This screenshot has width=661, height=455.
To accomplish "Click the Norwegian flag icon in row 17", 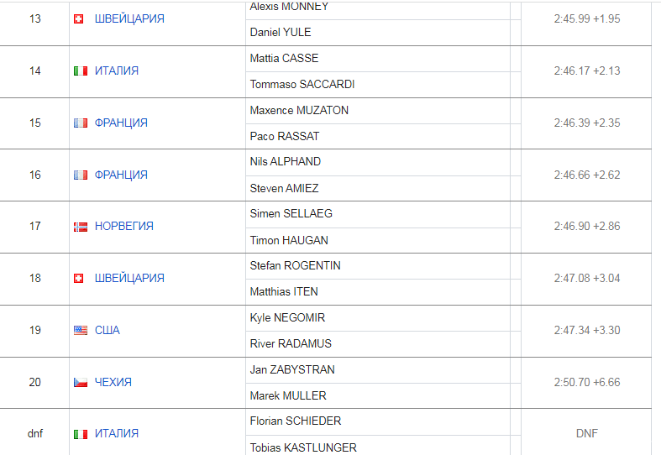I will [x=81, y=227].
